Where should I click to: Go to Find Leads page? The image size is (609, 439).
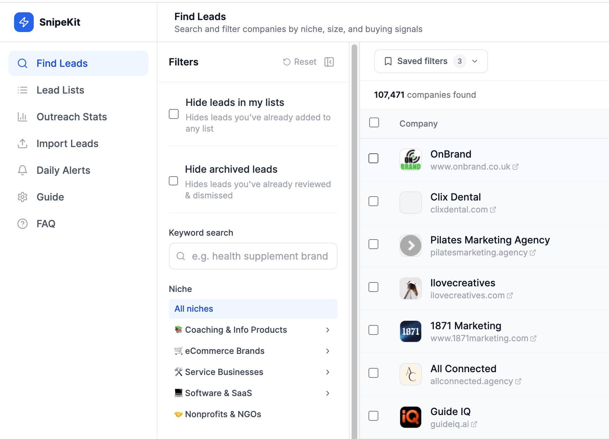click(x=62, y=63)
